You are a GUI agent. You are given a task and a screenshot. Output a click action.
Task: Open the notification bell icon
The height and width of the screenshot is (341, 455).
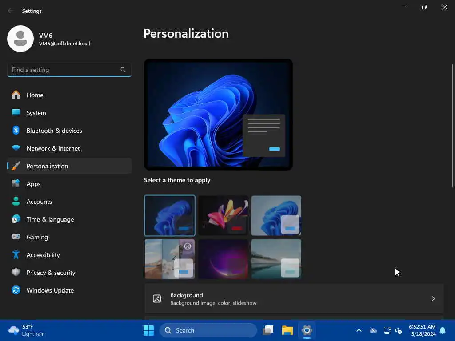tap(443, 330)
